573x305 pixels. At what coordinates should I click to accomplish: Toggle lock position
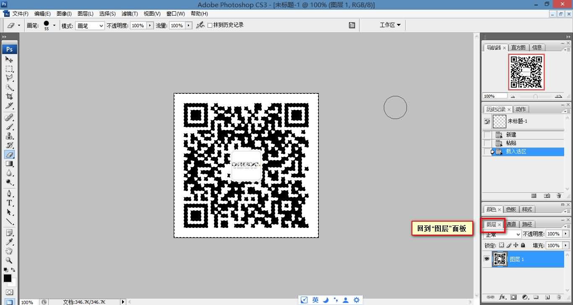pyautogui.click(x=516, y=245)
